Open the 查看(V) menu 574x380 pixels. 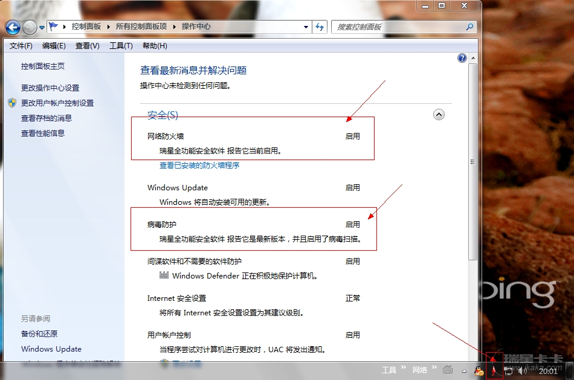87,46
